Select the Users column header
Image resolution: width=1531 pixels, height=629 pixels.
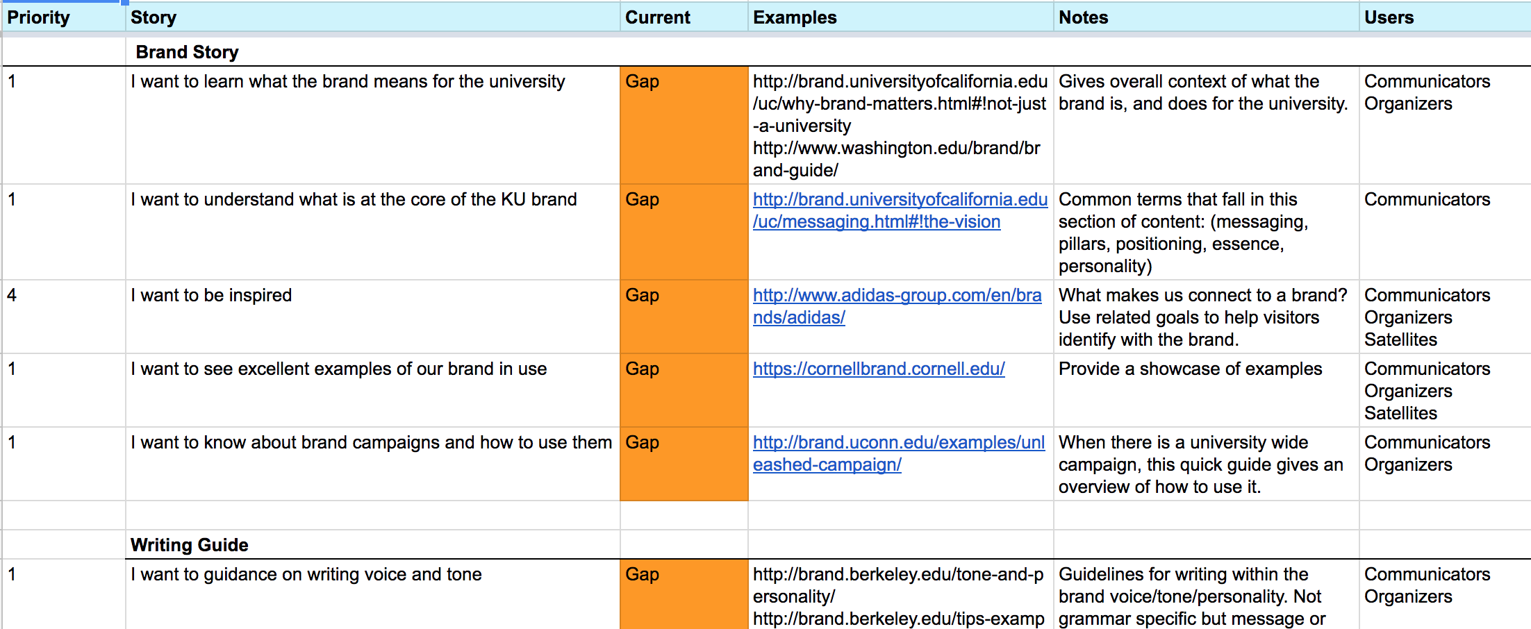tap(1445, 17)
